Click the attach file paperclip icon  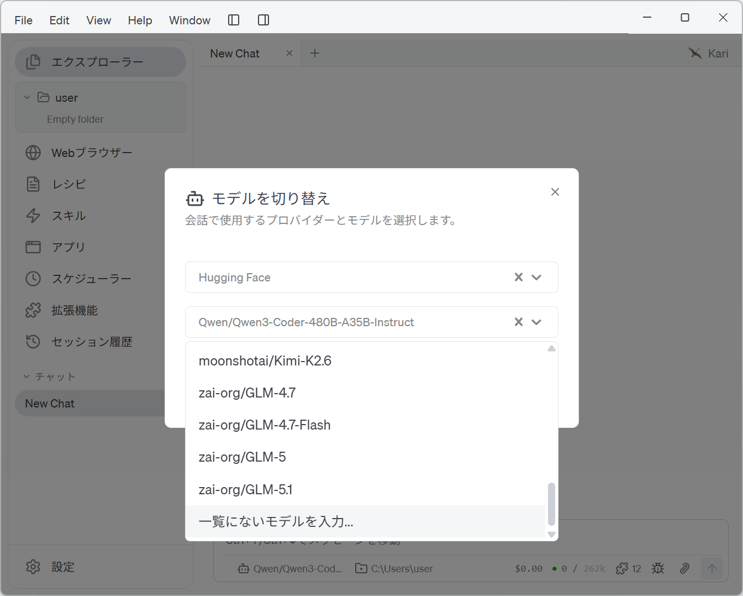[684, 568]
